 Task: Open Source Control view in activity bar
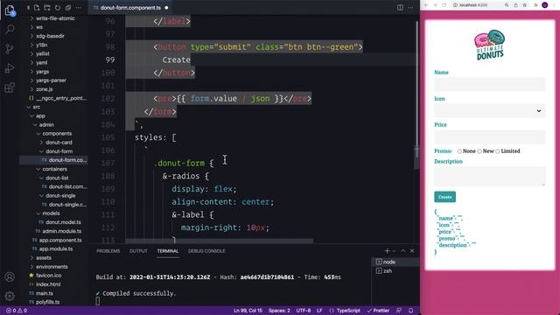pos(10,49)
